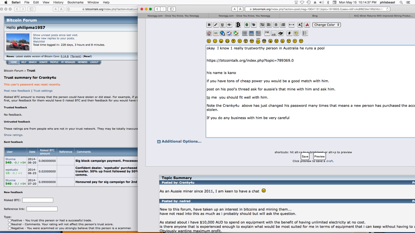Focus the Reference link input field
The image size is (415, 233).
[x=42, y=209]
